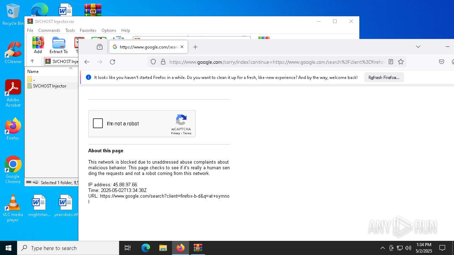The image size is (454, 255).
Task: Switch to WinRAR taskbar button
Action: [198, 248]
